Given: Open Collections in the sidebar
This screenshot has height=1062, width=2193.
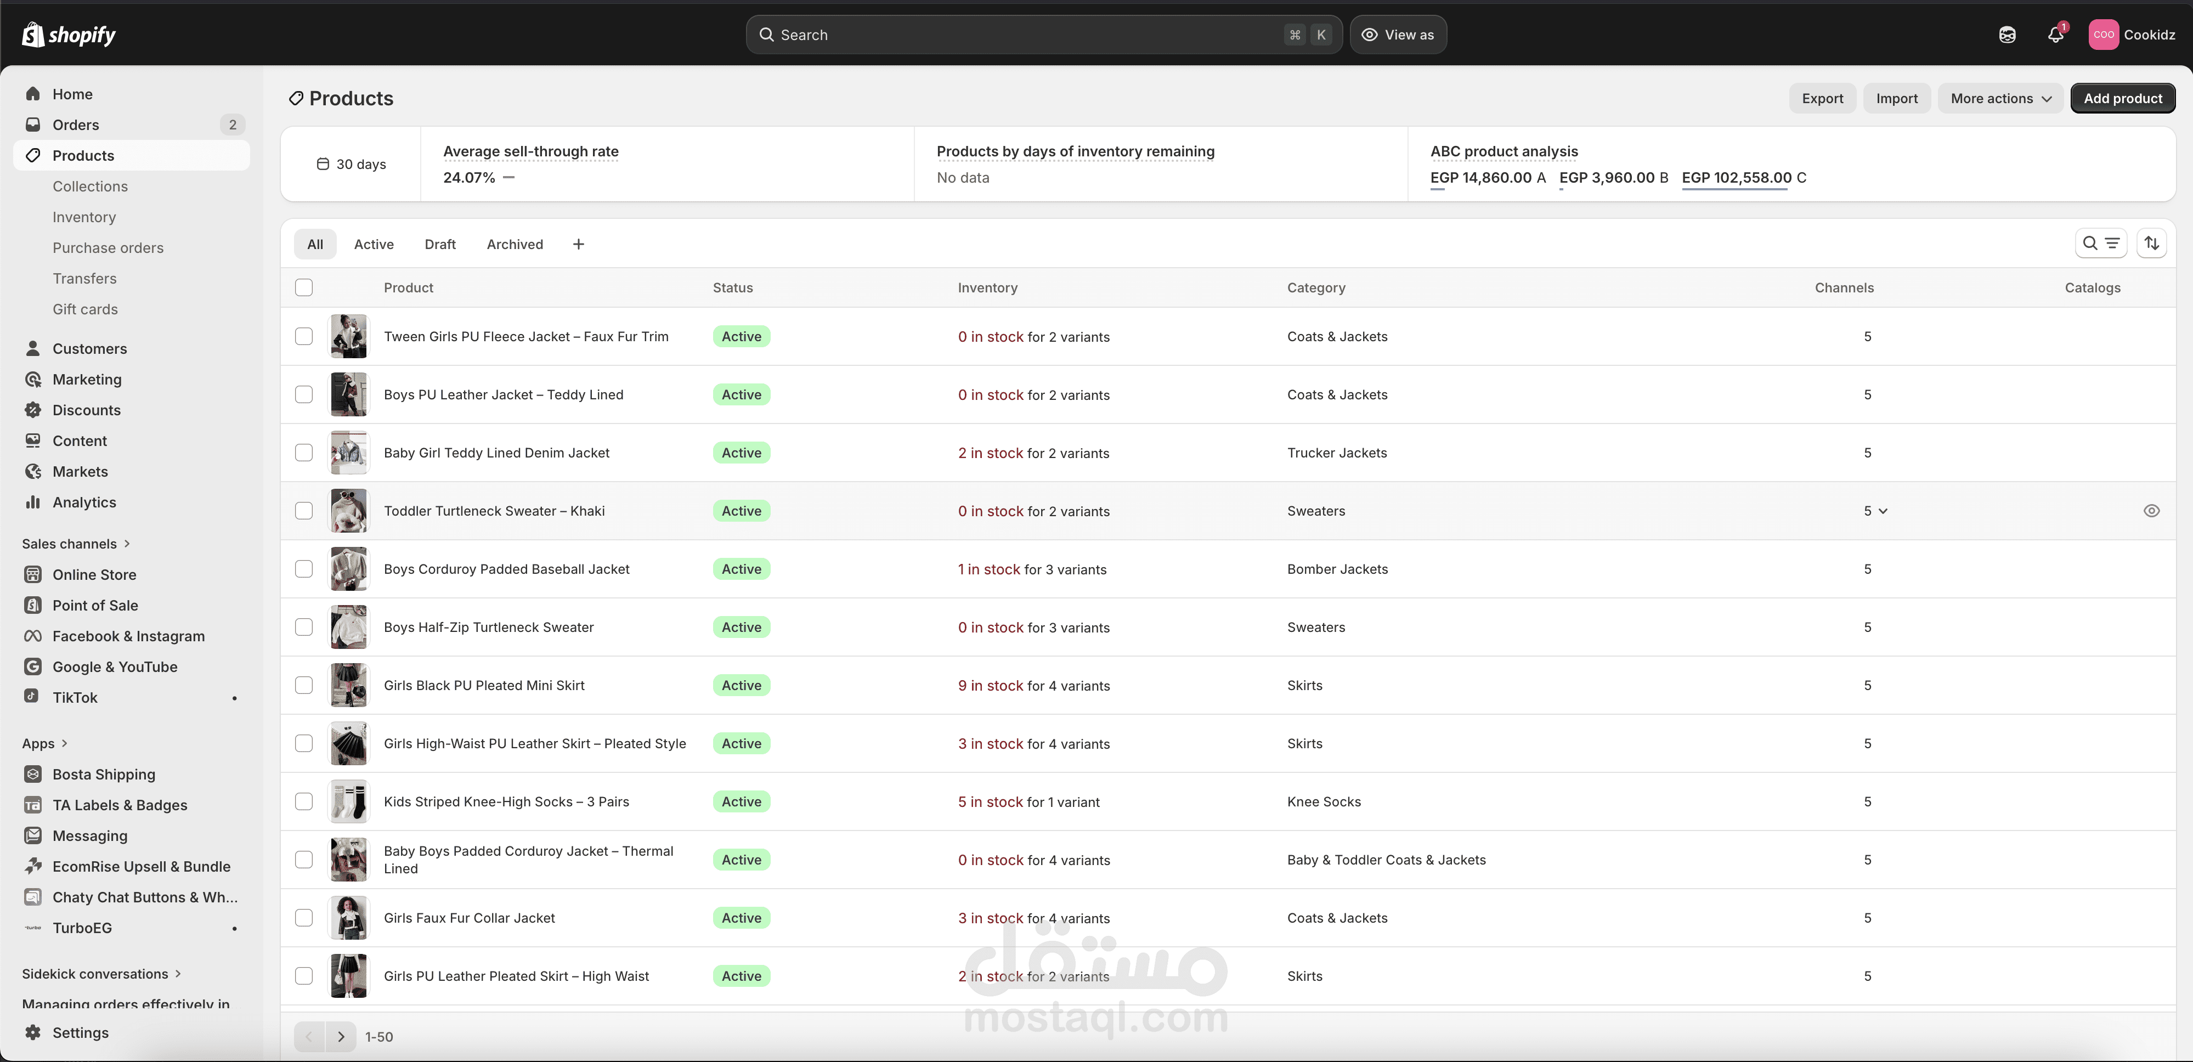Looking at the screenshot, I should (x=91, y=187).
